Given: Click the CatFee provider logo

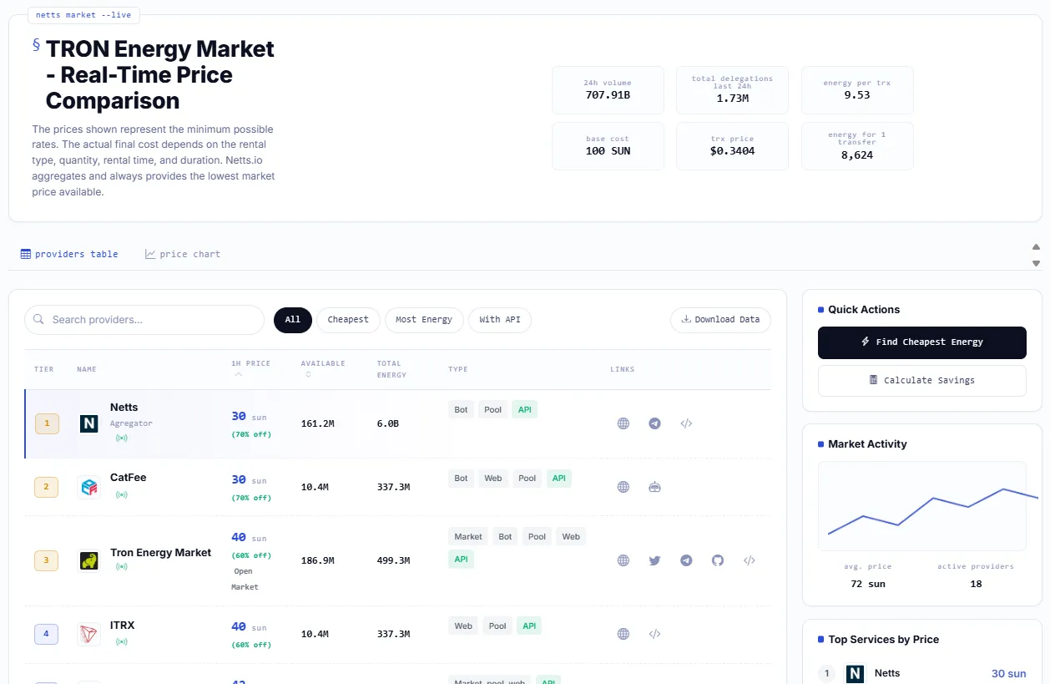Looking at the screenshot, I should pyautogui.click(x=88, y=487).
